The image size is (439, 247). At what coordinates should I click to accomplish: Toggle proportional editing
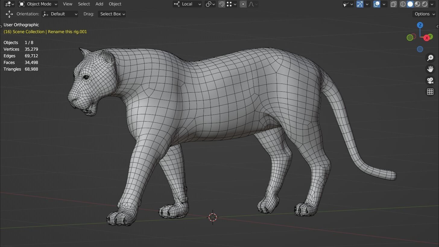click(x=243, y=4)
